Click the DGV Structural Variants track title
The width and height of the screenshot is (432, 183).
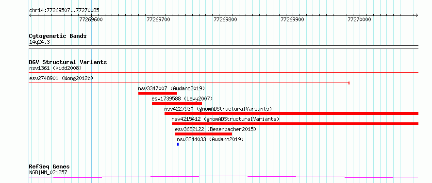coord(68,62)
